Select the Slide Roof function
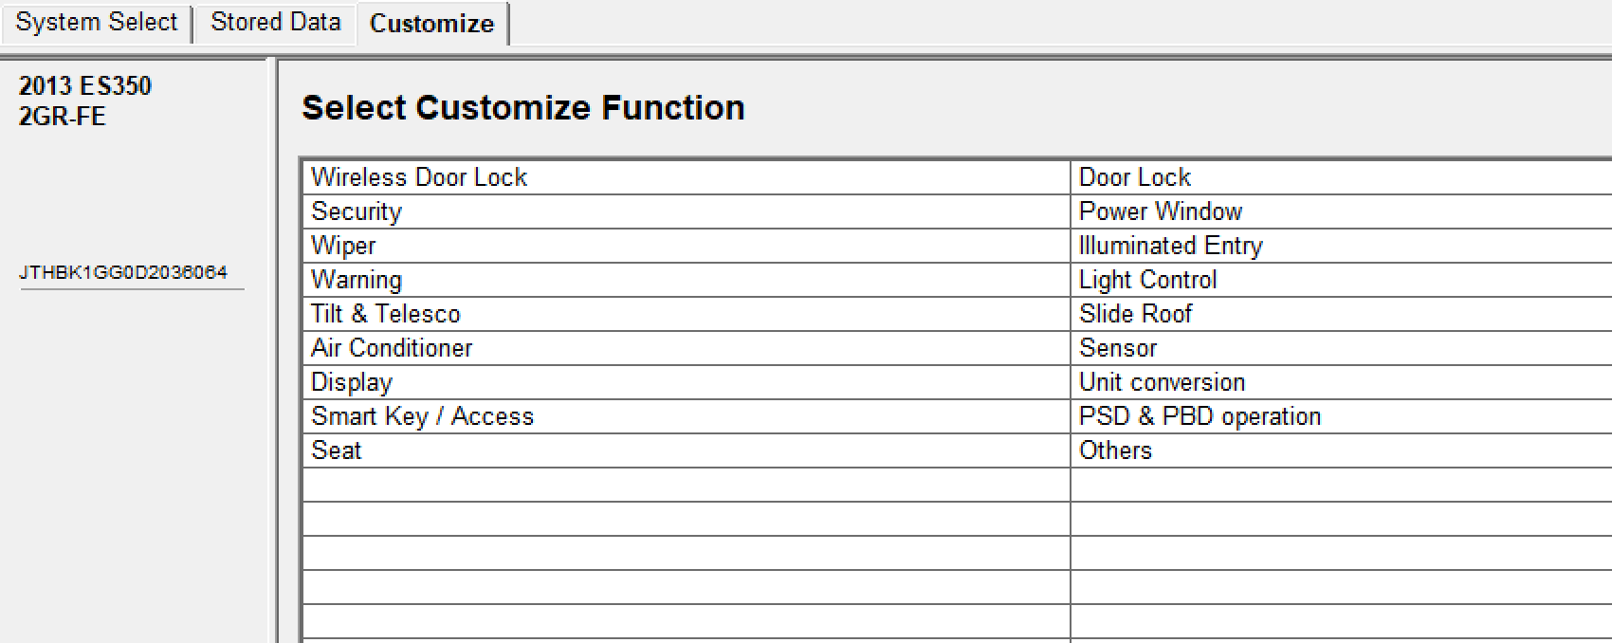 [1136, 314]
